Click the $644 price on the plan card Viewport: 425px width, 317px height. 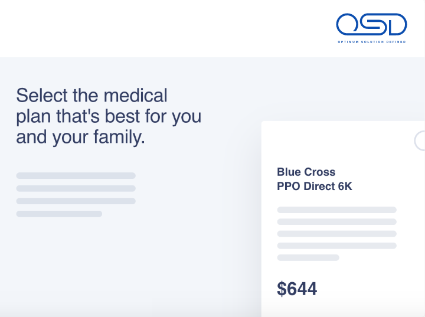pyautogui.click(x=297, y=289)
